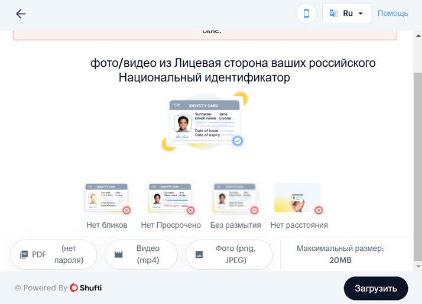Expand language list via caret arrow
This screenshot has width=422, height=304.
coord(361,14)
